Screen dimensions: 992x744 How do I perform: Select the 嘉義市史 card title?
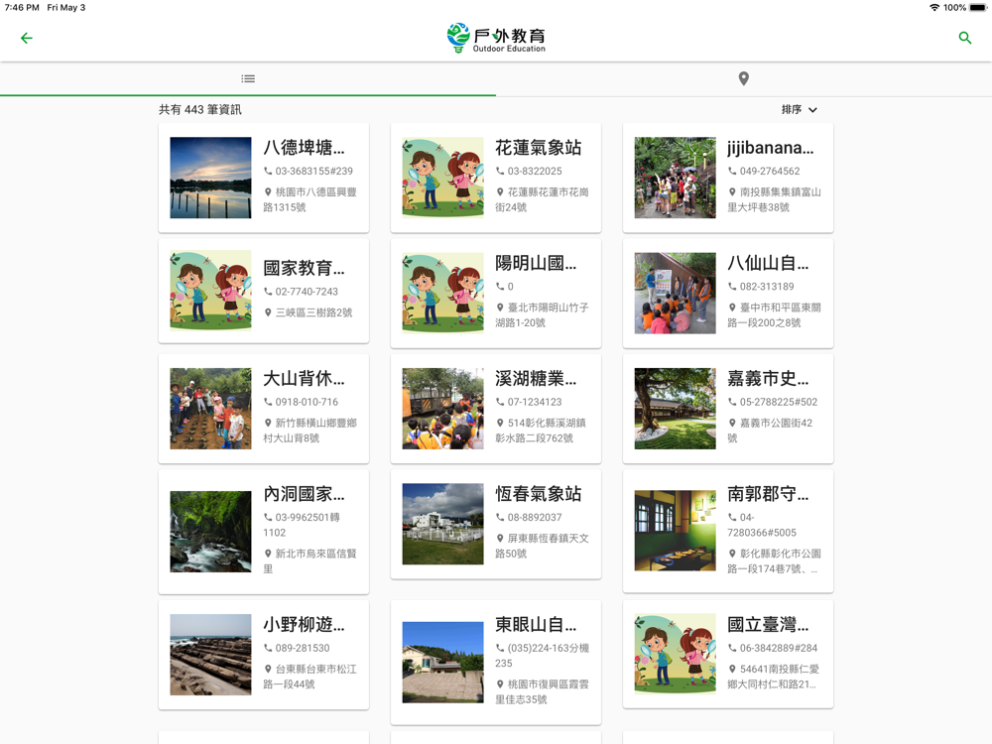(x=768, y=378)
